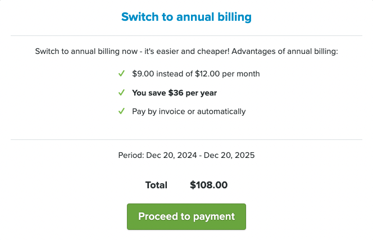Click the divider line below the heading

pos(186,35)
